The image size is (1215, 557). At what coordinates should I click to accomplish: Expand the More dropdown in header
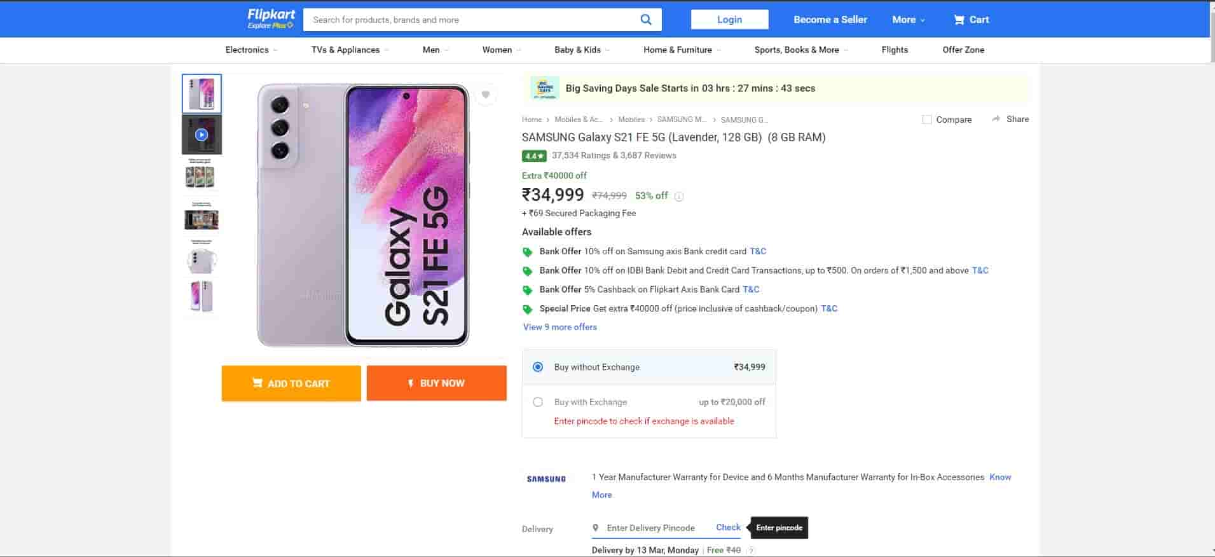[x=908, y=20]
